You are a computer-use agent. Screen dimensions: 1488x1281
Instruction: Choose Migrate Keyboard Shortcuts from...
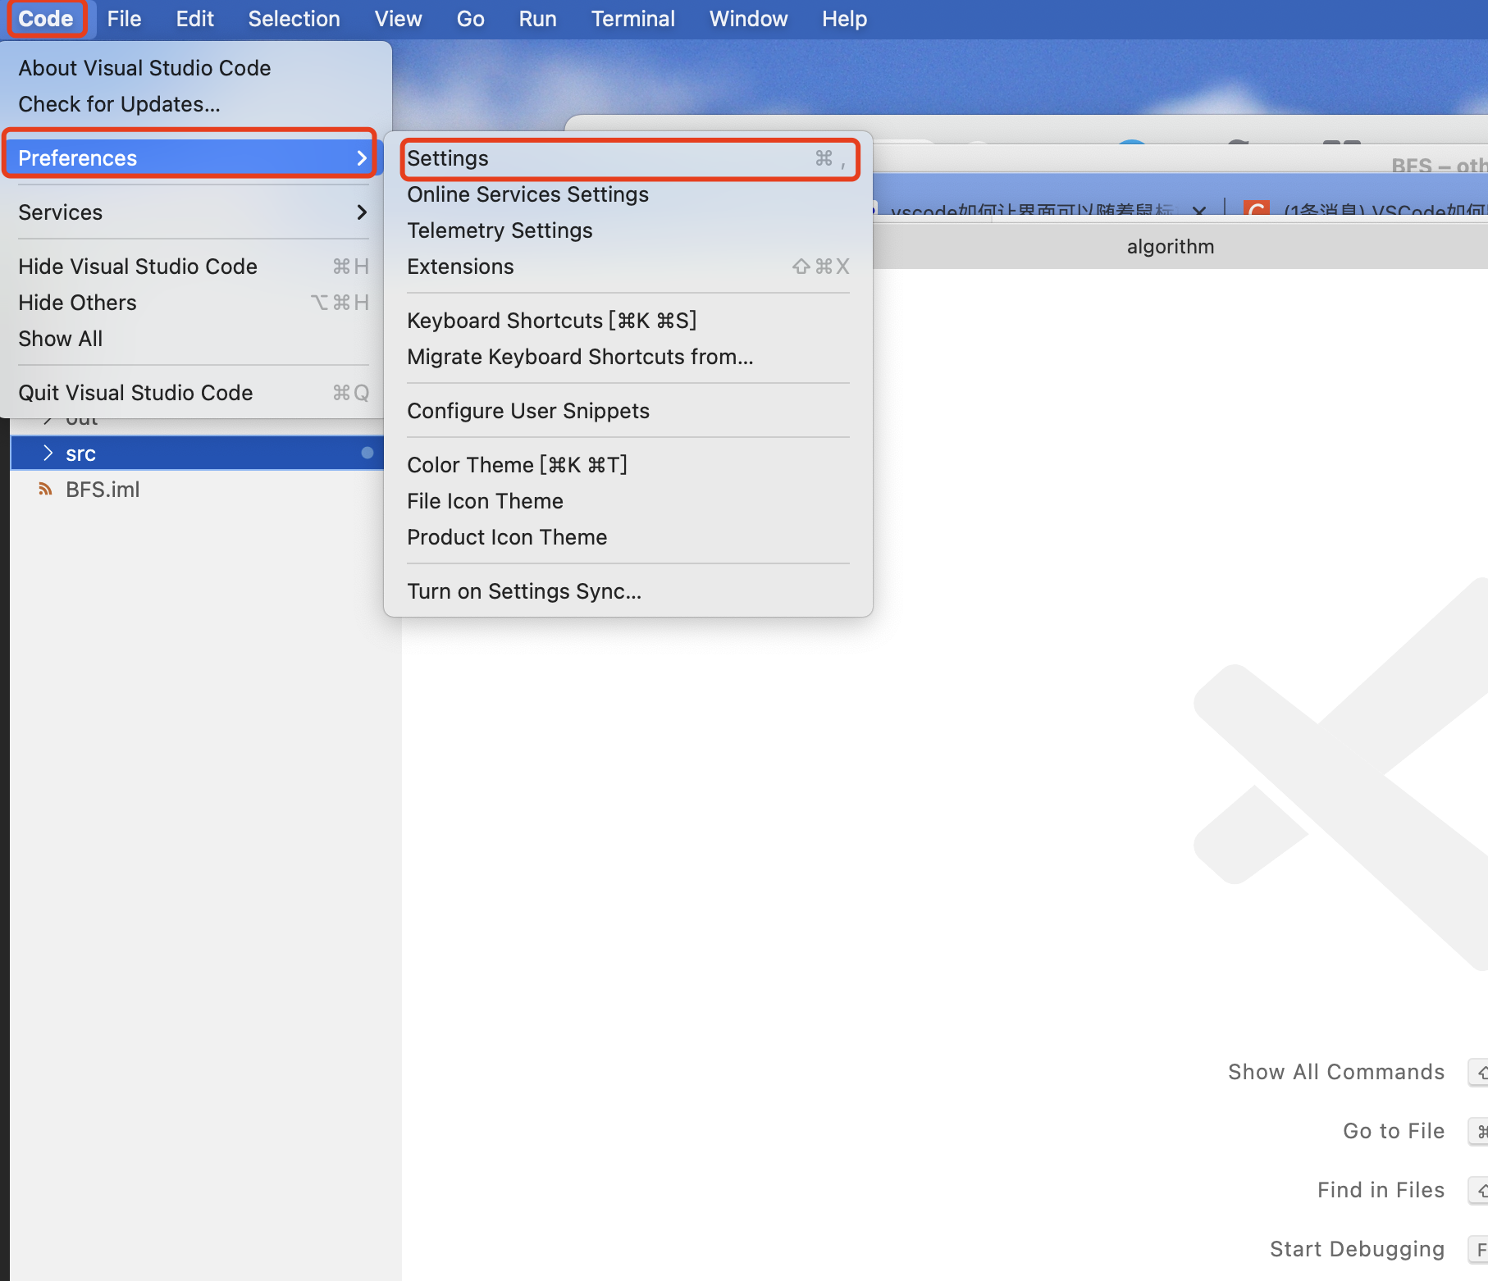[628, 357]
